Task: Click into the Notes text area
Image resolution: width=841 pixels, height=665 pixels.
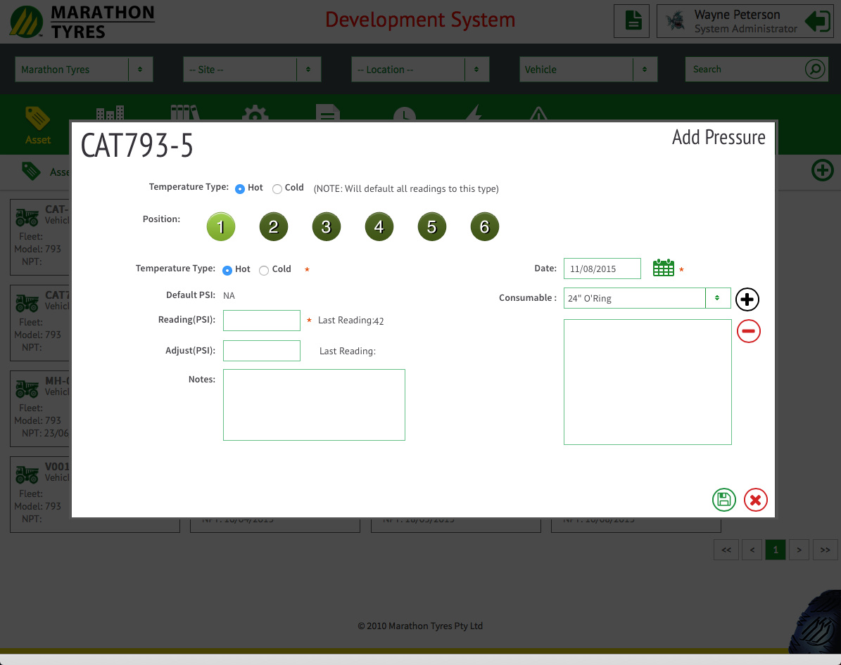Action: pyautogui.click(x=314, y=405)
